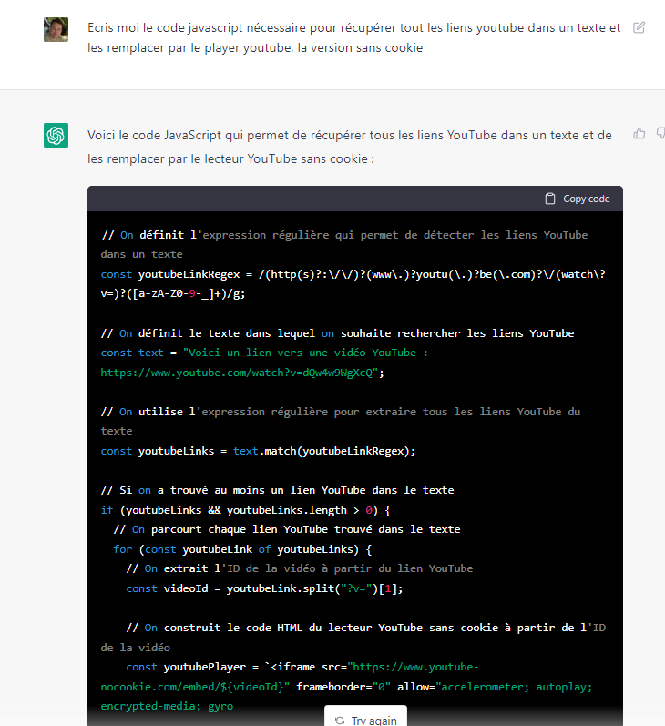Click the 'const youtubePlayer' iframe code line
The height and width of the screenshot is (726, 665).
(x=346, y=686)
